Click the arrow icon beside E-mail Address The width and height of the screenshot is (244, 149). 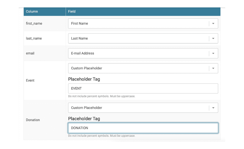pos(213,53)
